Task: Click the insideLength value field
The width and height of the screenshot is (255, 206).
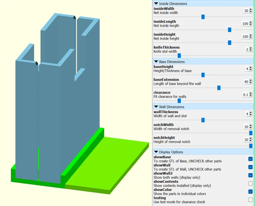Action: pos(245,24)
